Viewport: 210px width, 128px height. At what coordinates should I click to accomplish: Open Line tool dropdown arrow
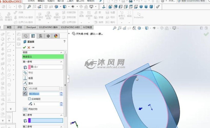[x=14, y=45]
